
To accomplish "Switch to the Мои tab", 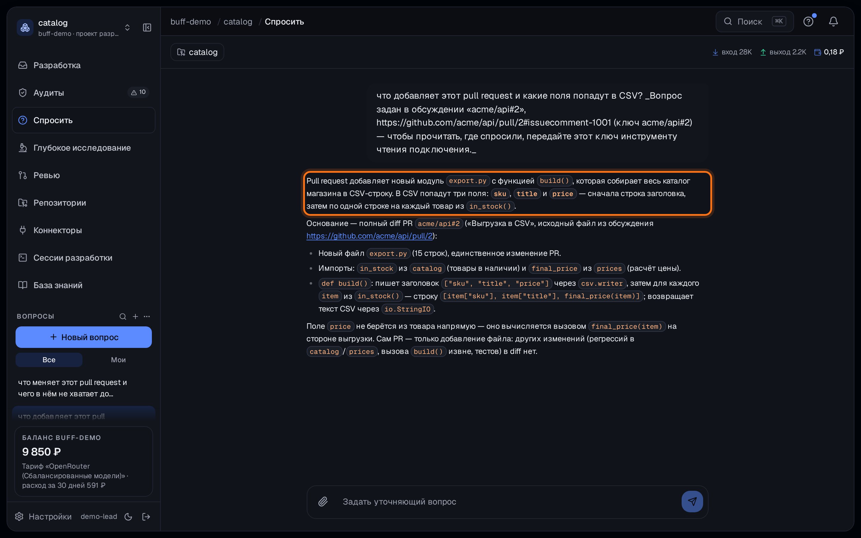I will [118, 360].
